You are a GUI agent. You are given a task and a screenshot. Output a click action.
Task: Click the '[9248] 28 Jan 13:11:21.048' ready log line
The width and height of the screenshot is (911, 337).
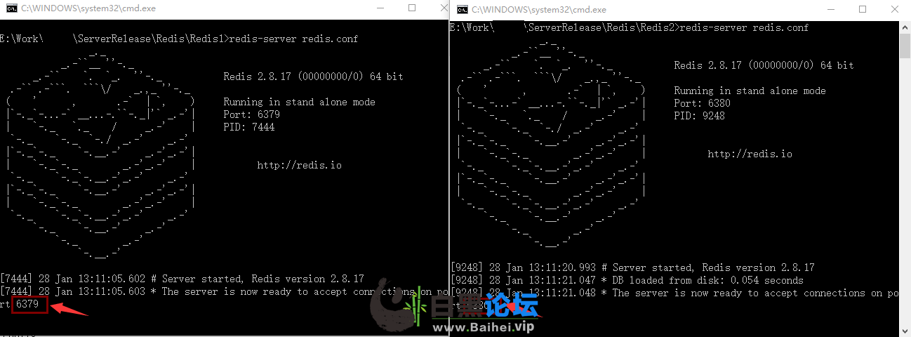click(x=674, y=293)
